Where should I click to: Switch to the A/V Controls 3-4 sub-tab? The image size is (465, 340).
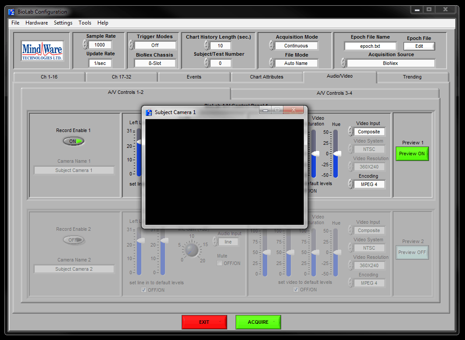click(335, 93)
